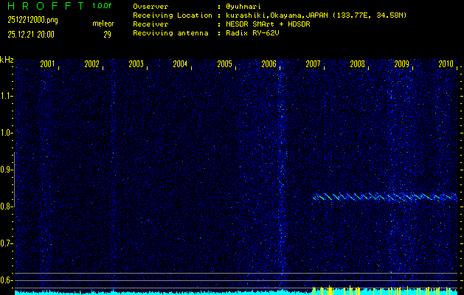
Task: Click the 1.00f version label
Action: (103, 6)
